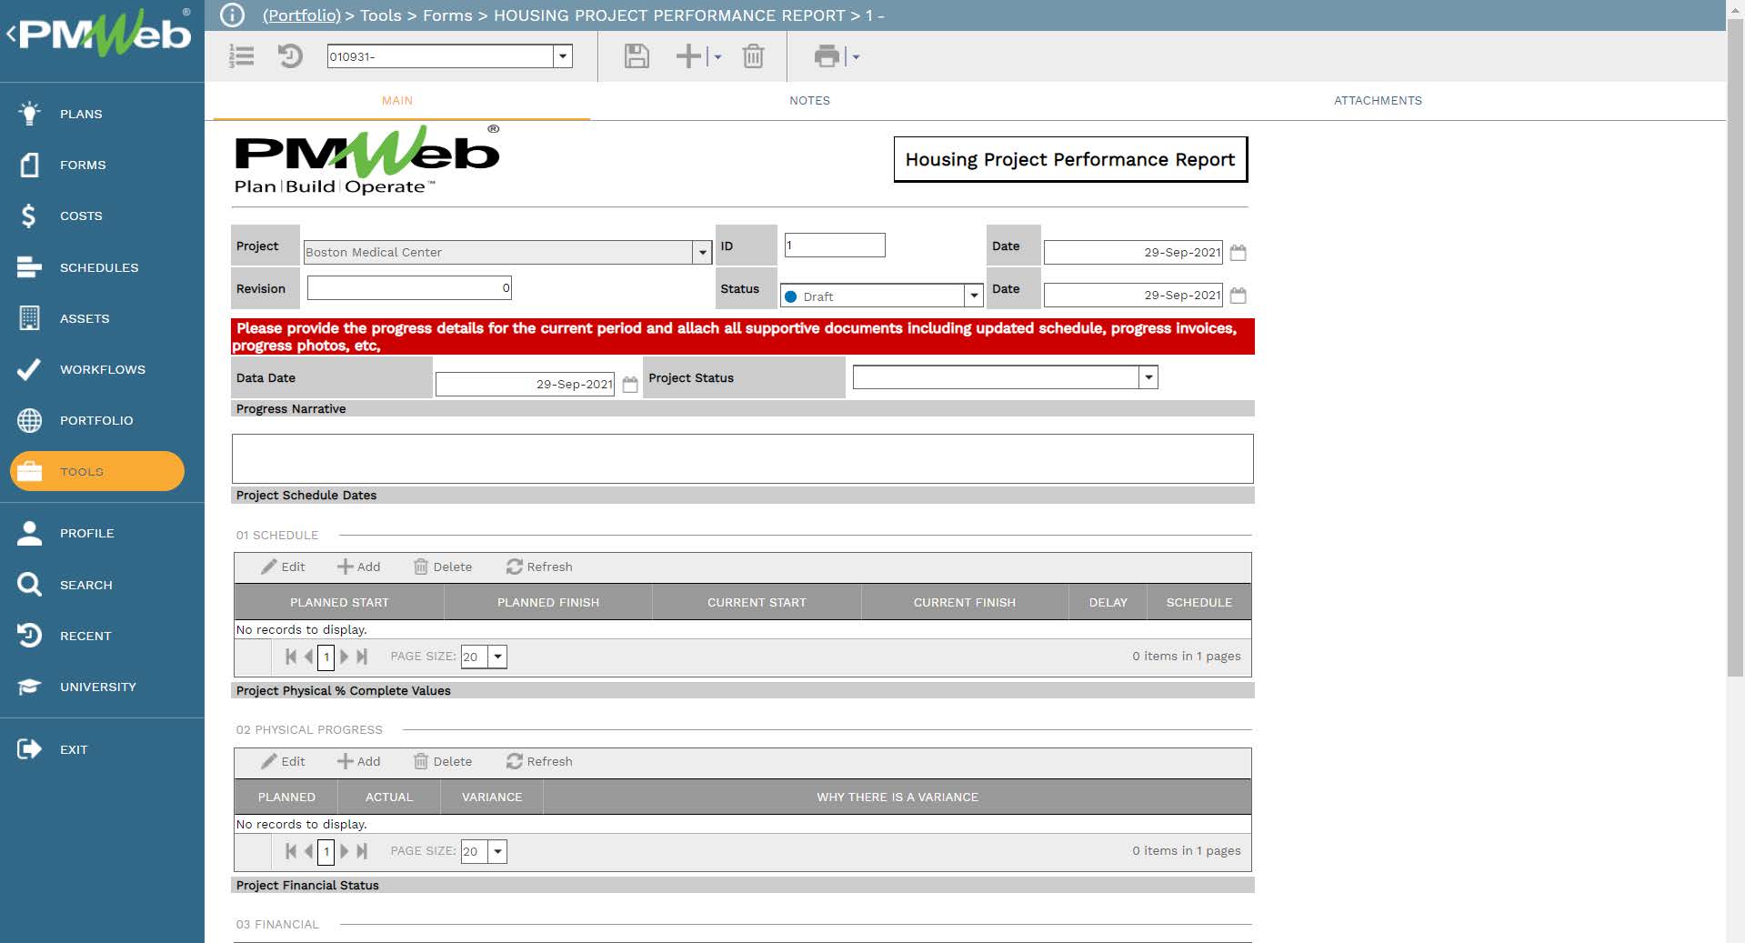Click the Revision input field
1745x943 pixels.
409,288
